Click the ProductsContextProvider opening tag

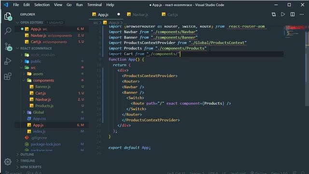coord(150,76)
